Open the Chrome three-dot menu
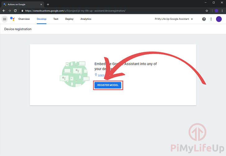This screenshot has height=156, width=226. pos(222,11)
